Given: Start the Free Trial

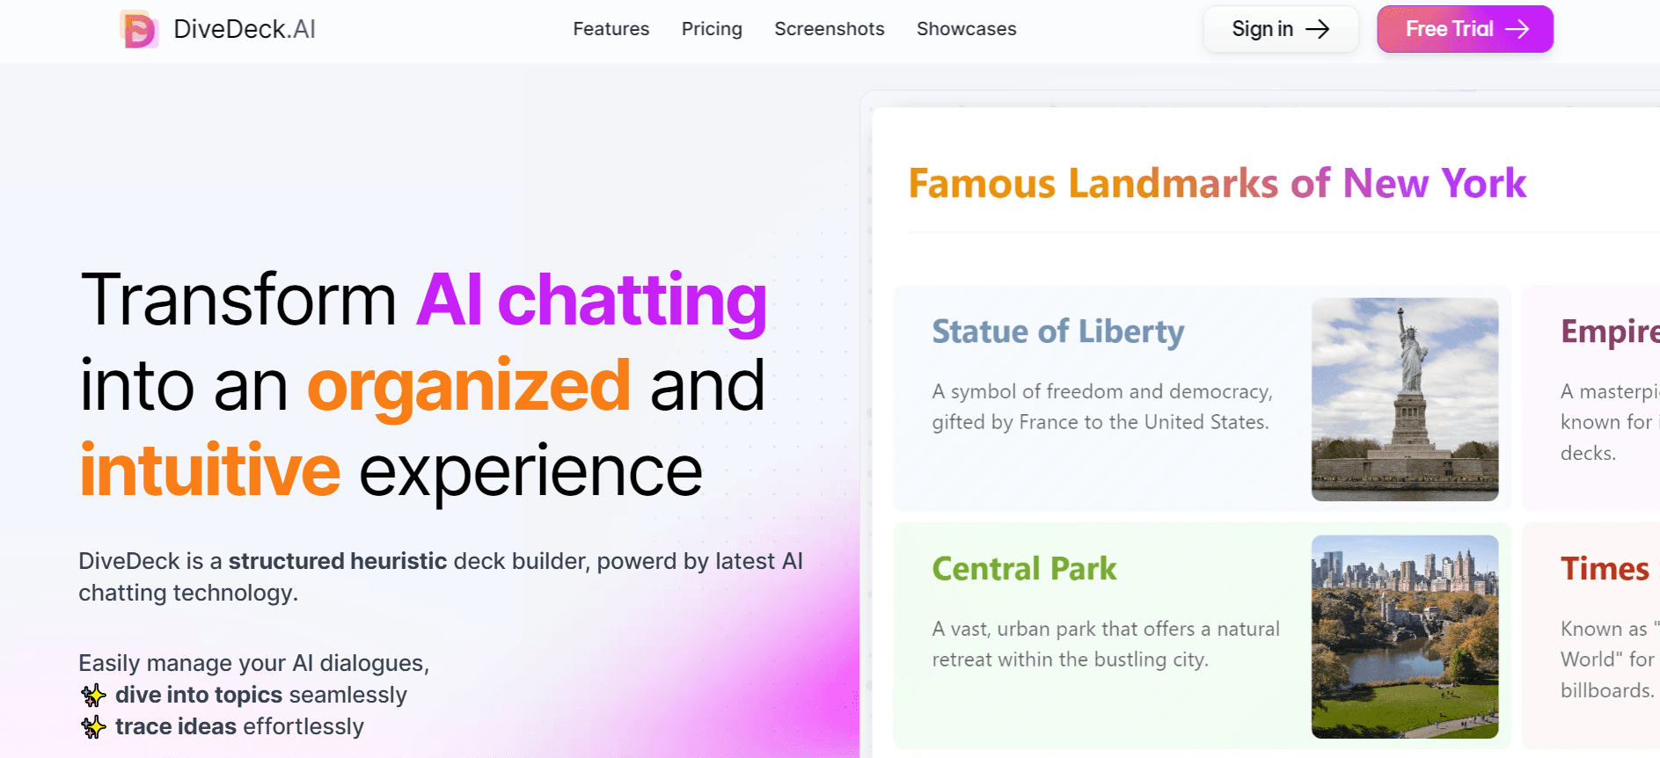Looking at the screenshot, I should (x=1464, y=29).
